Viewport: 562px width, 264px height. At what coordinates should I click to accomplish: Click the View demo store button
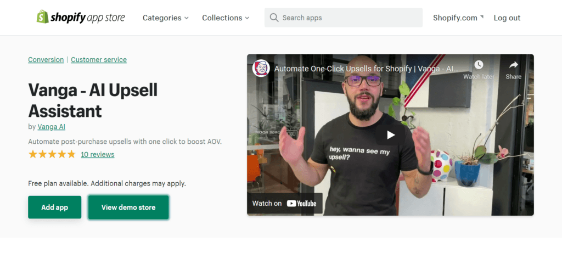128,207
